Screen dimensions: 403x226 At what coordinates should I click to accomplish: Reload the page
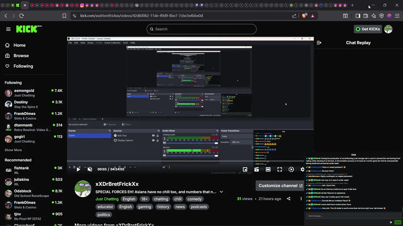(21, 16)
